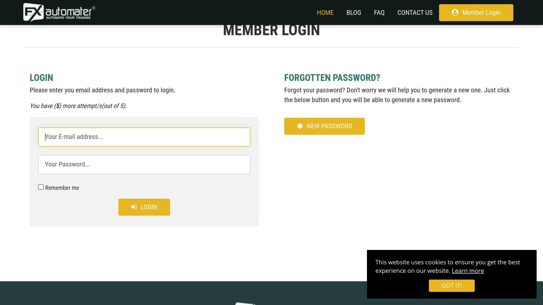Tick the Remember me checkbox

pyautogui.click(x=41, y=187)
